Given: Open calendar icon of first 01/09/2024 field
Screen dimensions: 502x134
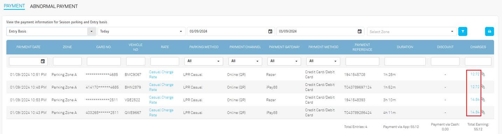Looking at the screenshot, I should click(x=270, y=31).
